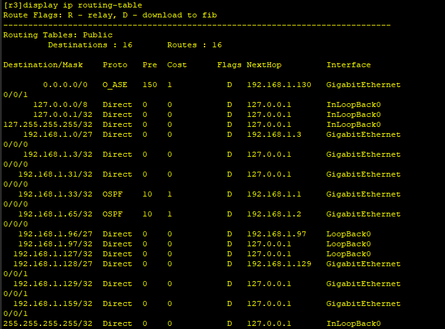Select destination 192.168.1.128/27

[53, 264]
